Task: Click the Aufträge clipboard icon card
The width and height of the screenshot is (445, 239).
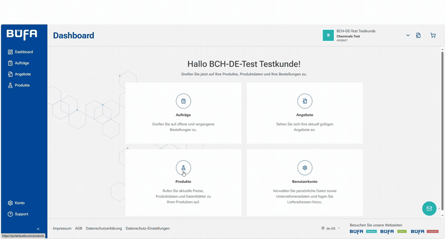Action: tap(183, 101)
